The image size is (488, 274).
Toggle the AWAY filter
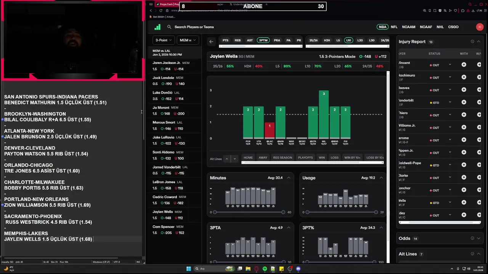tap(263, 158)
